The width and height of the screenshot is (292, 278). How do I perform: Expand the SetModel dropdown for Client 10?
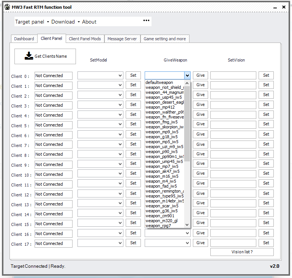(120, 173)
